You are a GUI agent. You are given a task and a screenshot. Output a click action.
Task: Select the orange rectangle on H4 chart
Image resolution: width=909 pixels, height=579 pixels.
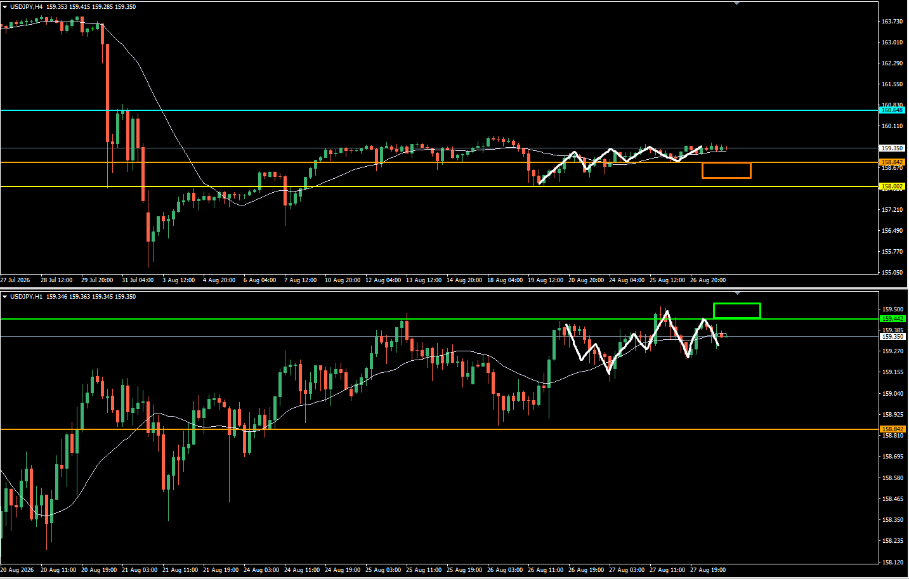coord(726,171)
